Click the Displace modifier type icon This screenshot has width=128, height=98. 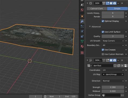(x=90, y=60)
